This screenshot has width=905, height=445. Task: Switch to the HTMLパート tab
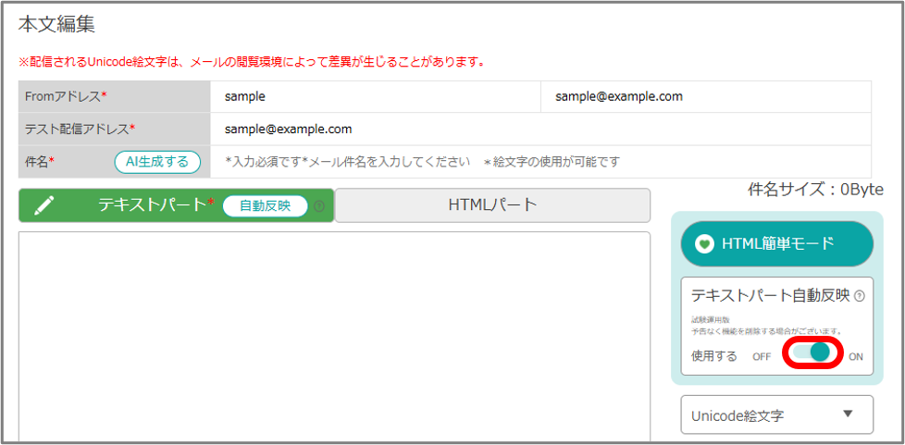pos(492,205)
